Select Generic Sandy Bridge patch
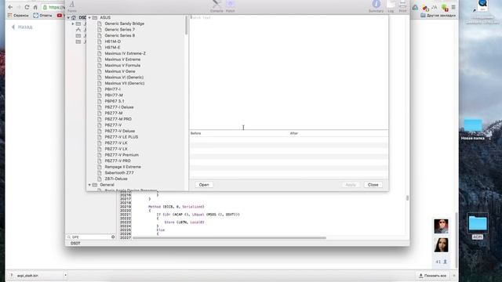The image size is (502, 282). point(125,23)
